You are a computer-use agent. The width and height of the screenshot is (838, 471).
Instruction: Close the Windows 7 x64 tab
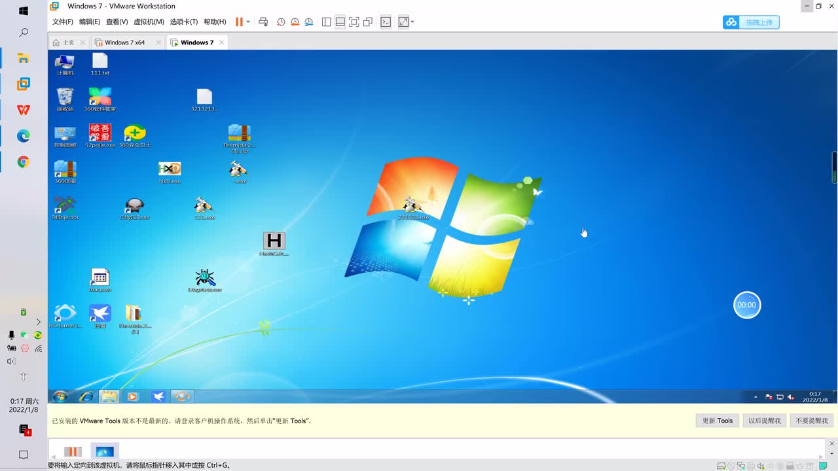pyautogui.click(x=158, y=43)
